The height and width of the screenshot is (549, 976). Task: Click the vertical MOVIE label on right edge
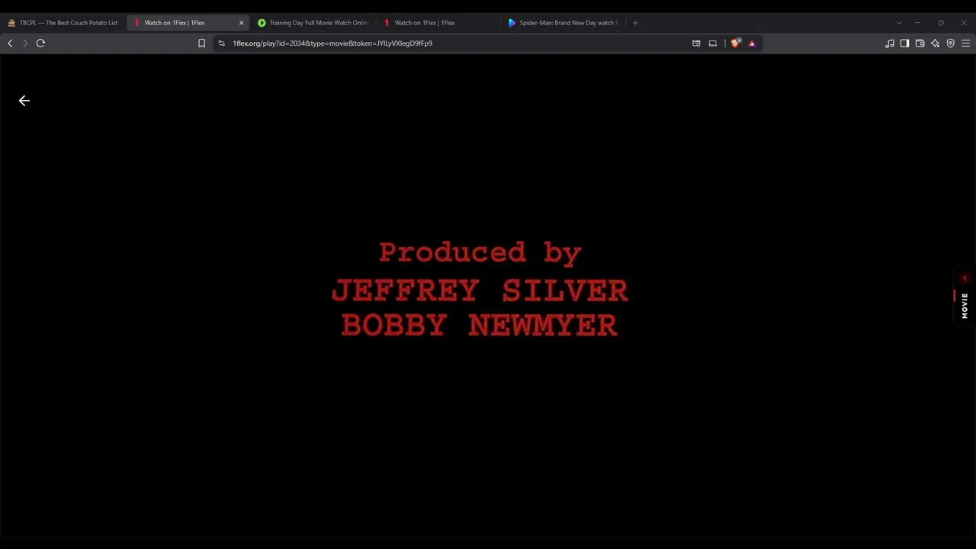965,306
